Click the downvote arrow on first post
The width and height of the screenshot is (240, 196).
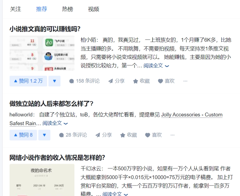(x=54, y=81)
